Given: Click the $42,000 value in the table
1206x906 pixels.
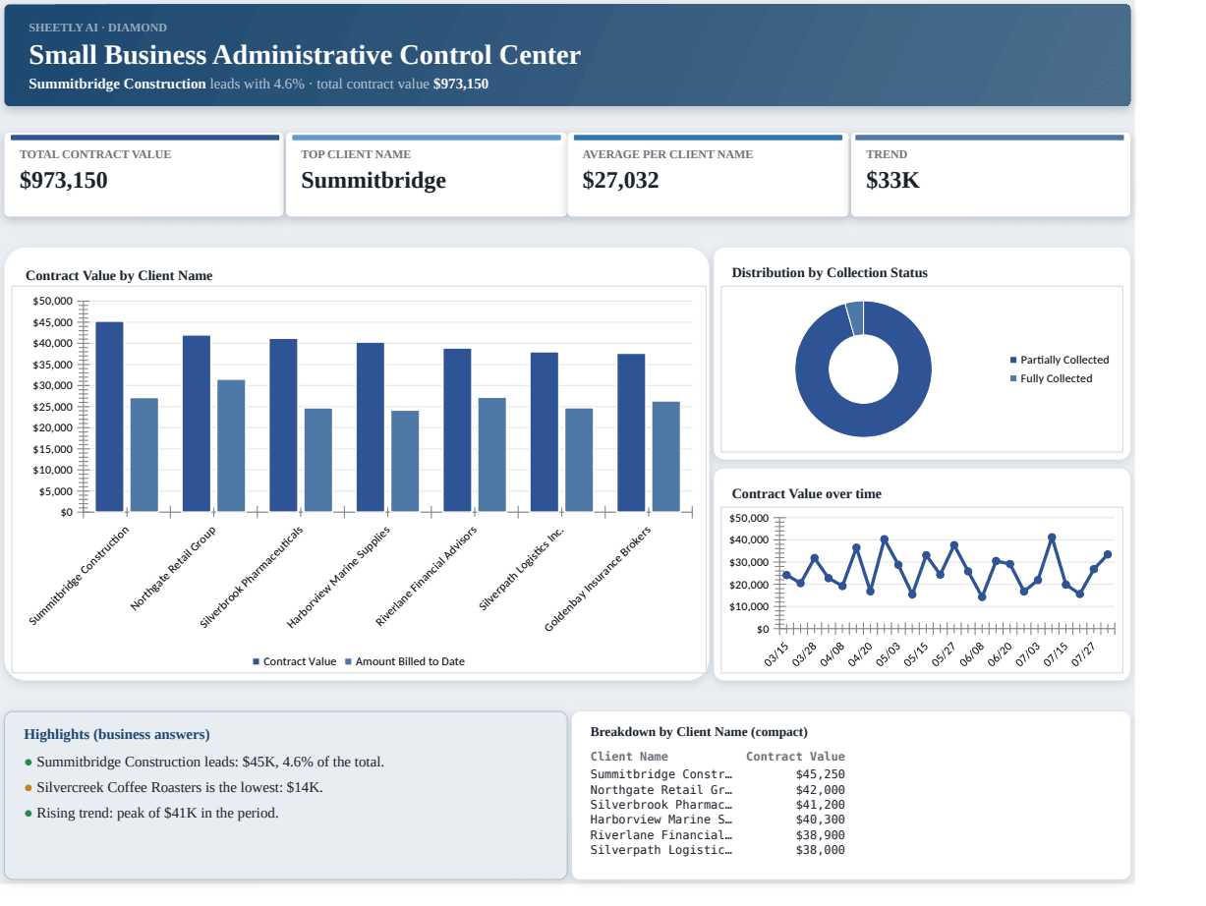Looking at the screenshot, I should (x=821, y=790).
